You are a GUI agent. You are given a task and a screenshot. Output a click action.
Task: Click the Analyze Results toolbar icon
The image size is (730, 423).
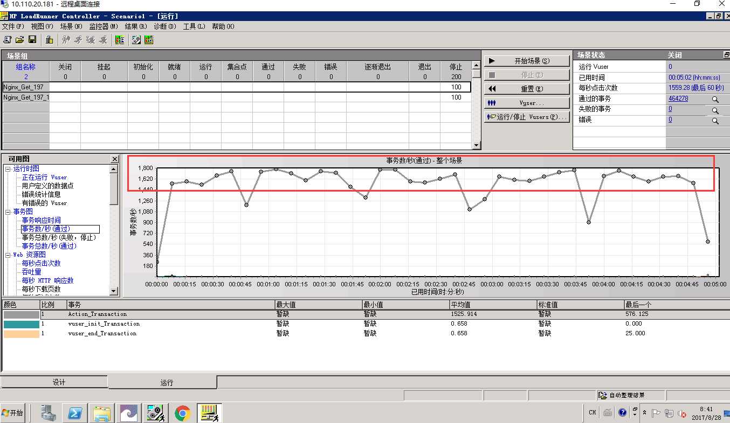pos(120,39)
